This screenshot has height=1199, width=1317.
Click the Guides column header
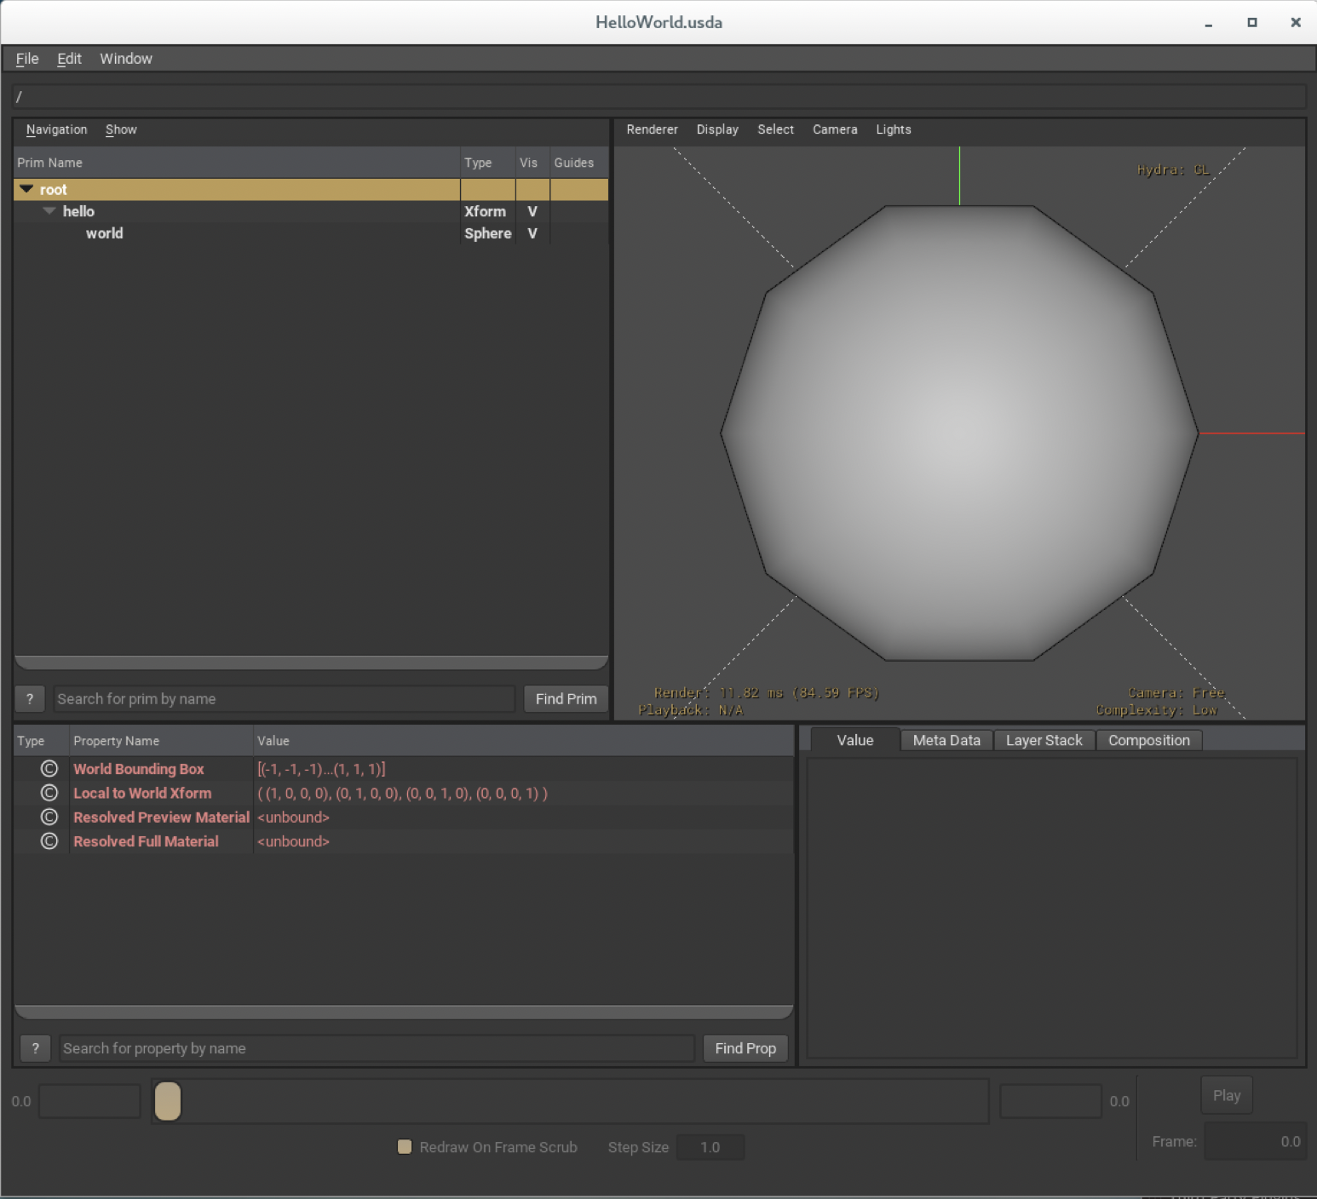(x=579, y=163)
